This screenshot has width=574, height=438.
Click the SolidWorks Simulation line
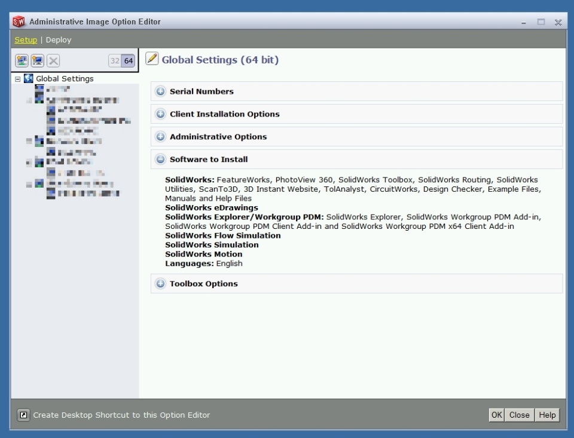click(212, 244)
